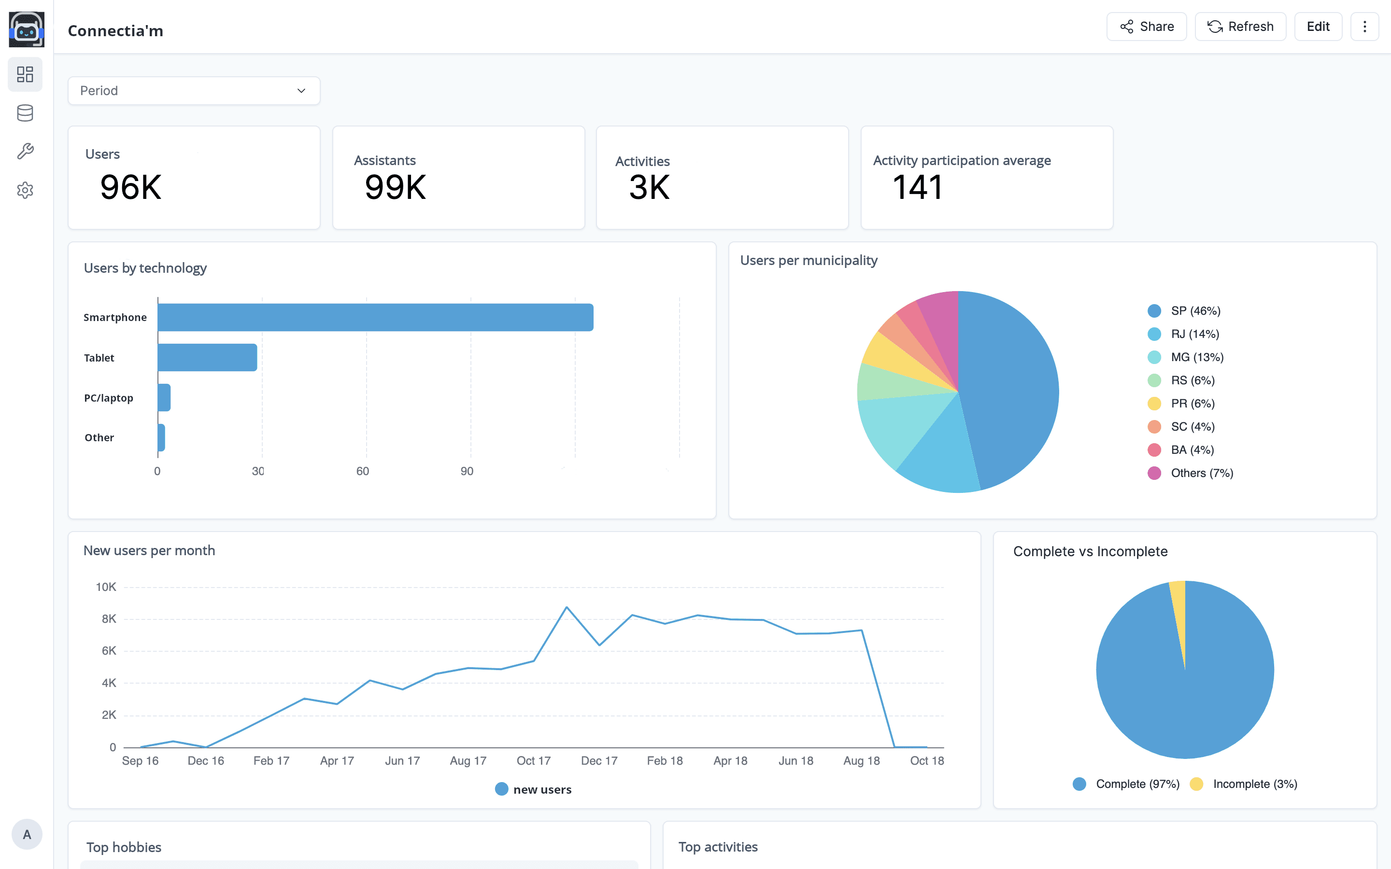Toggle the RS (6%) legend entry

pyautogui.click(x=1181, y=380)
